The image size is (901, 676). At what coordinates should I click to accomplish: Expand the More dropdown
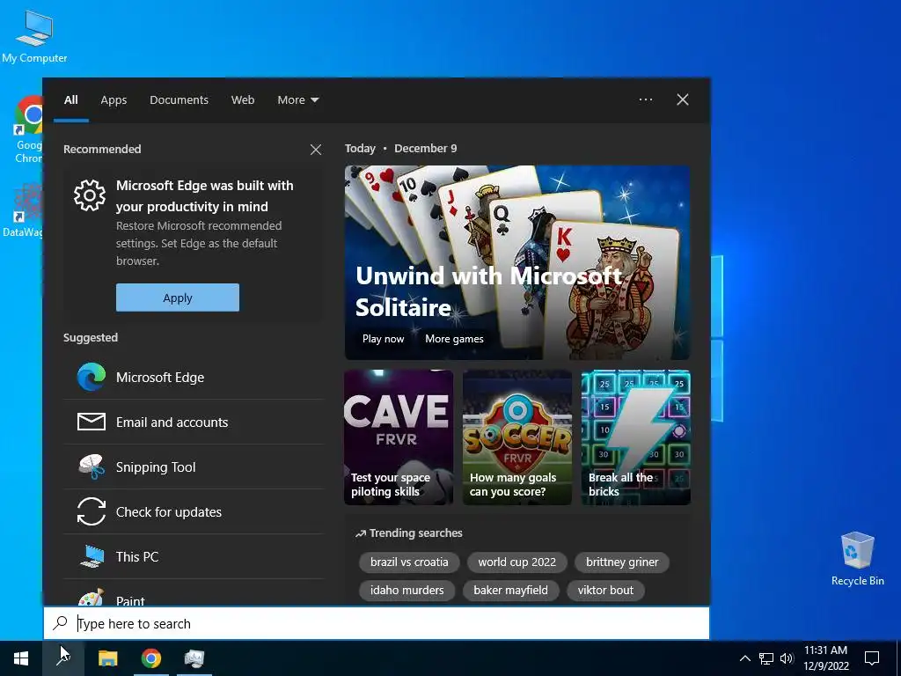point(297,100)
